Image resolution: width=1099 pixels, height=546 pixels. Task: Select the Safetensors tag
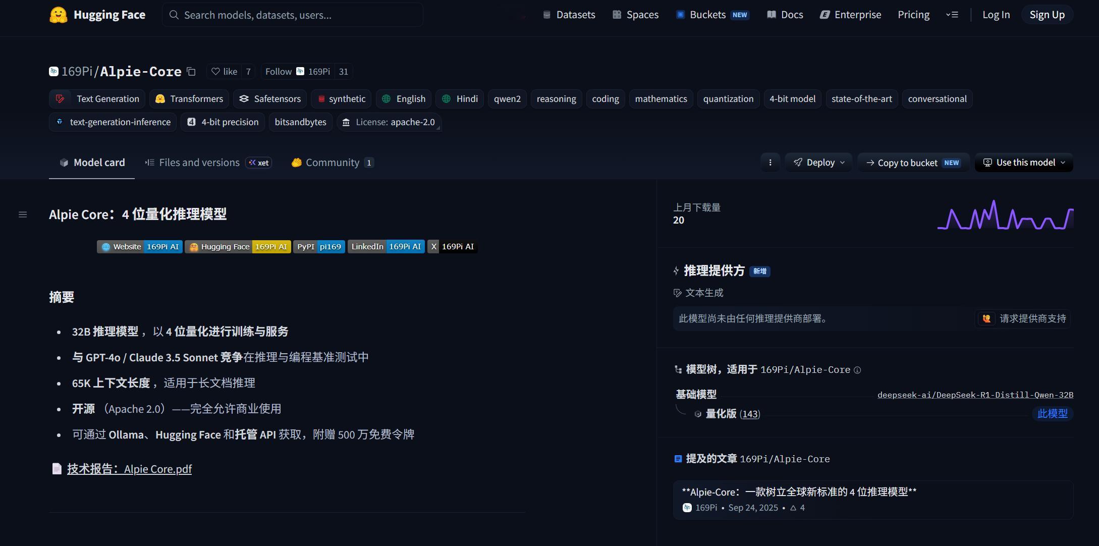pyautogui.click(x=270, y=99)
